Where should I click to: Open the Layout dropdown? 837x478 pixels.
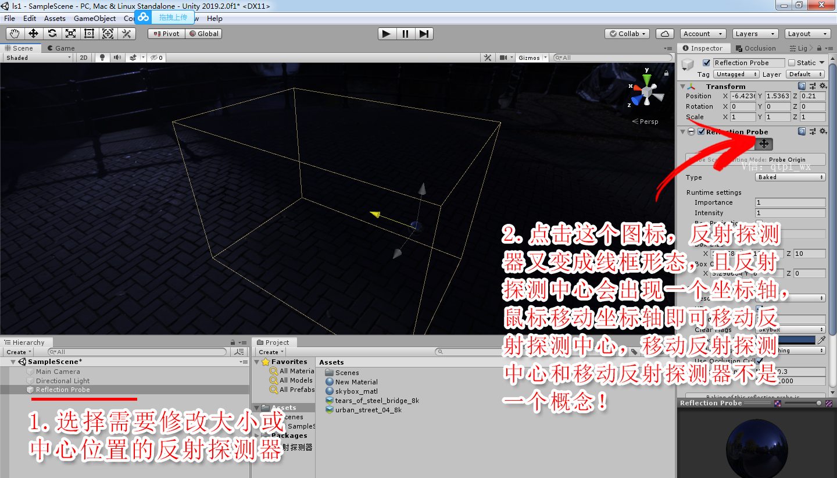pos(807,34)
